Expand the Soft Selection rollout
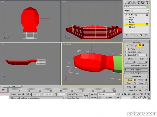The height and width of the screenshot is (117, 157). coord(136,70)
